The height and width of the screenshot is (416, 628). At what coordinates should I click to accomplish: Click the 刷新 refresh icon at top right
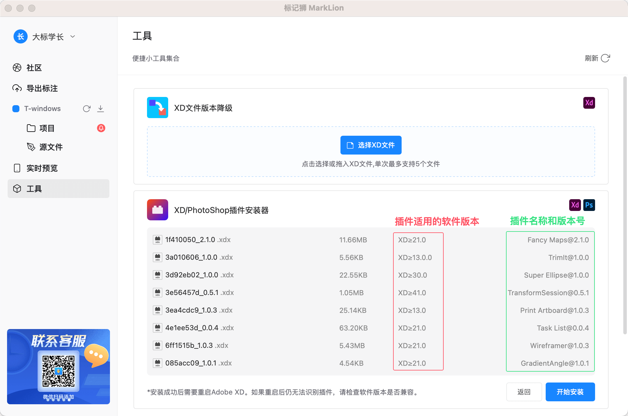coord(606,58)
